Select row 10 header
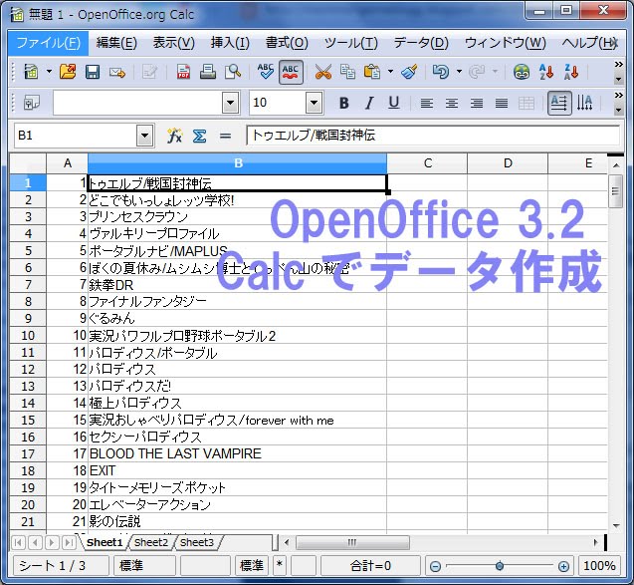This screenshot has height=585, width=634. [28, 336]
